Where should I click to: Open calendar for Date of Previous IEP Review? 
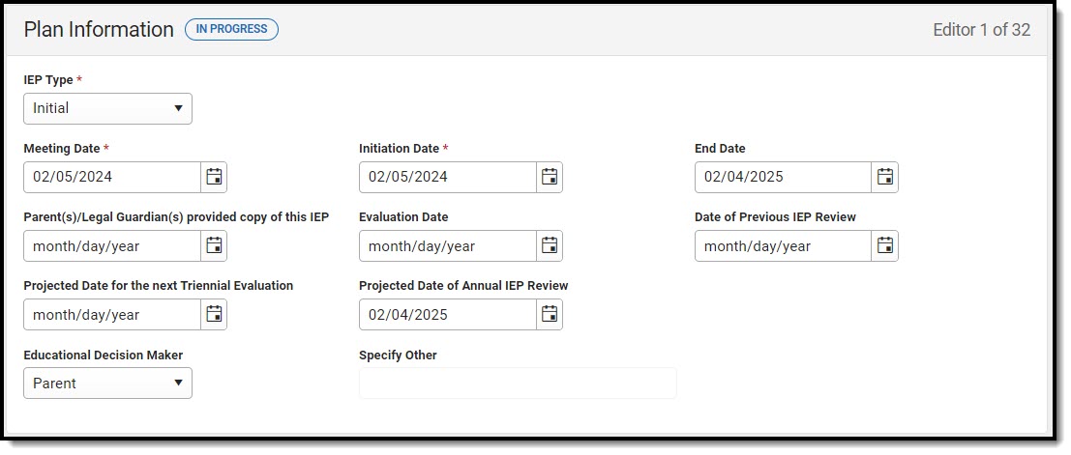tap(885, 245)
